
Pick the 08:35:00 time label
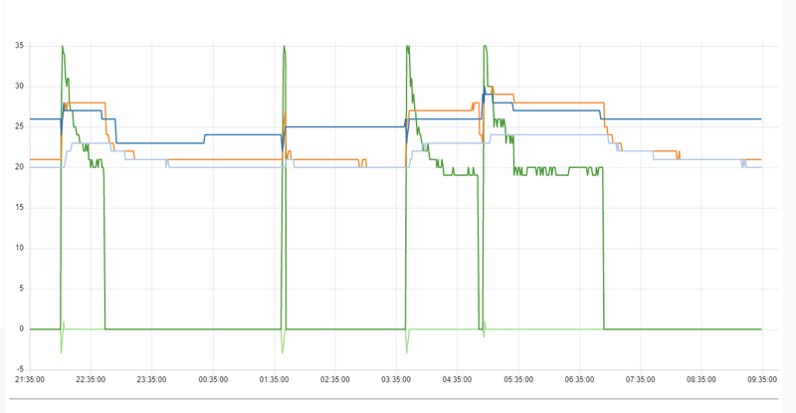[701, 379]
